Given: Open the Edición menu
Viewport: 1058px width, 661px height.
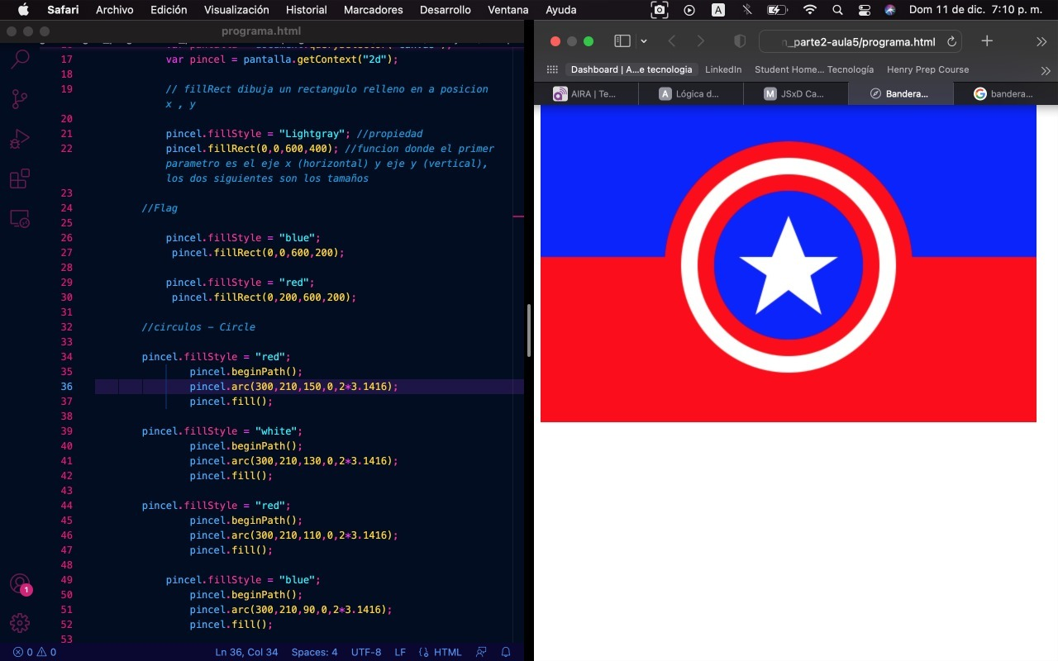Looking at the screenshot, I should pyautogui.click(x=169, y=10).
